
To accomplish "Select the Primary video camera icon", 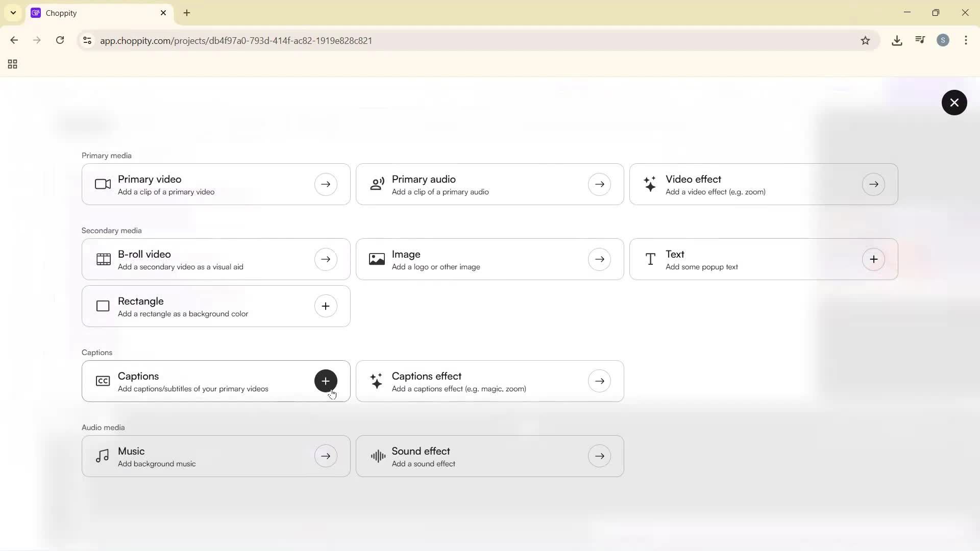I will pos(102,184).
